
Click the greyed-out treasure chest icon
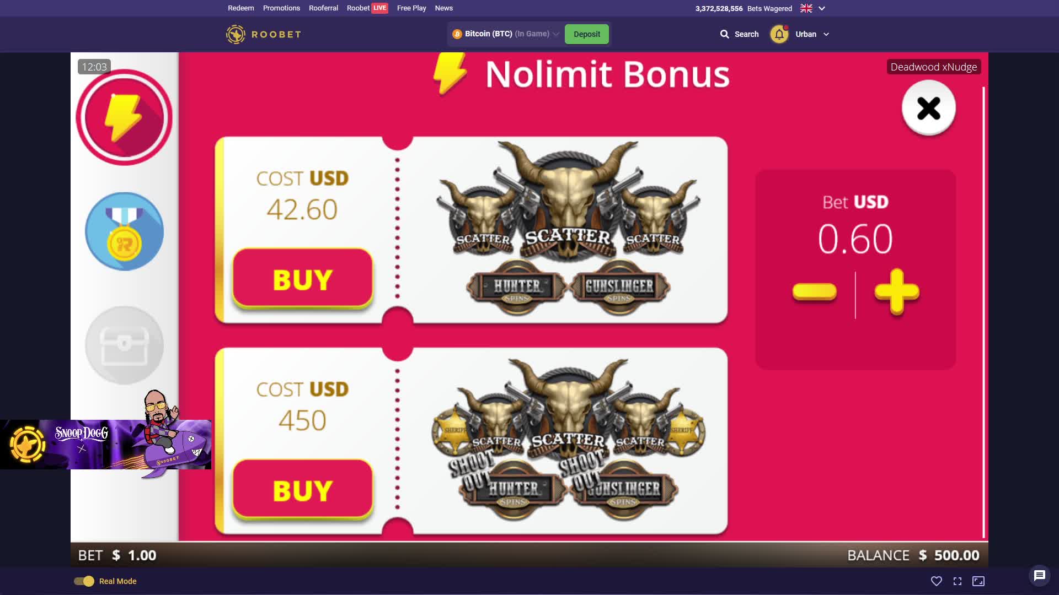click(x=124, y=345)
